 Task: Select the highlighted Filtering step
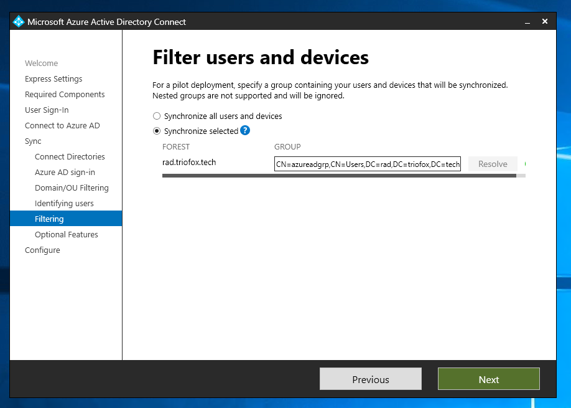[66, 219]
